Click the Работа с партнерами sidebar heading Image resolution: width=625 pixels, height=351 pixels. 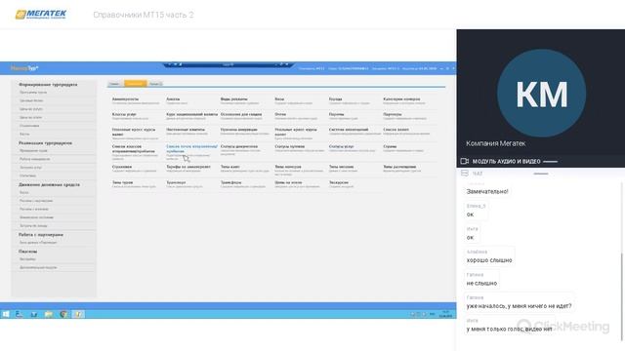[x=41, y=235]
